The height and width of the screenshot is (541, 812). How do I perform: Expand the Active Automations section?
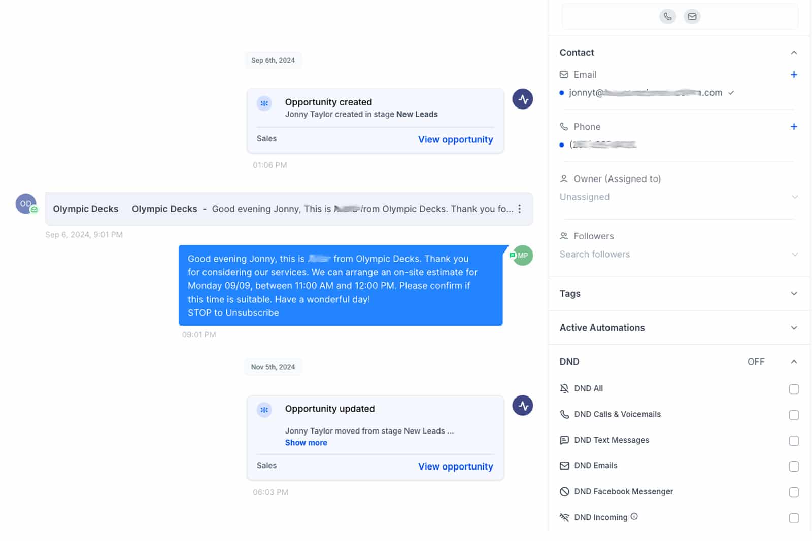[x=794, y=328]
